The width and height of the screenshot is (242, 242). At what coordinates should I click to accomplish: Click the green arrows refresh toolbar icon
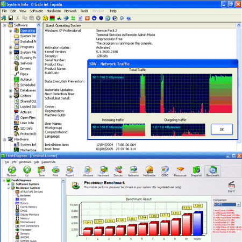[x=73, y=18]
